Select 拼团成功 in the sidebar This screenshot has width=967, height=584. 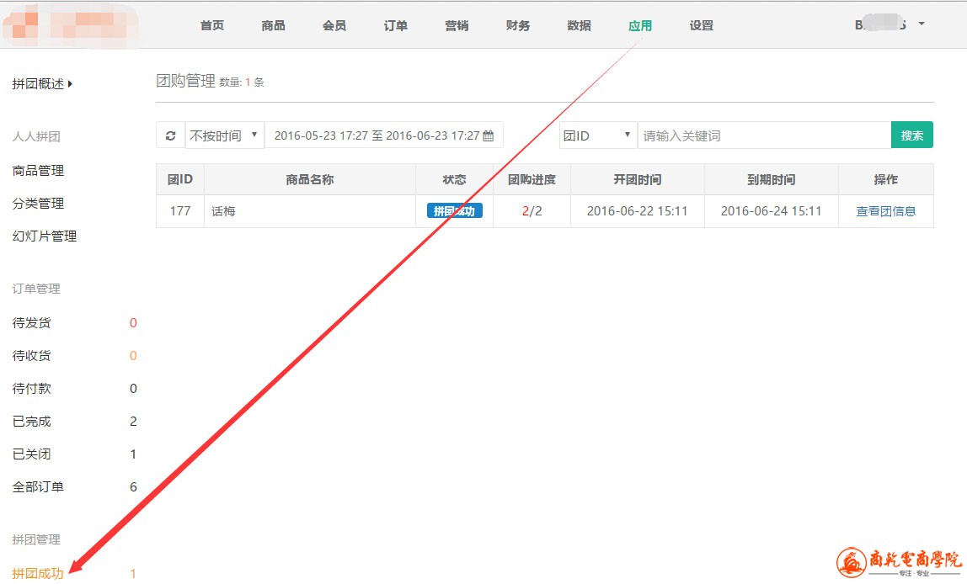pyautogui.click(x=39, y=574)
